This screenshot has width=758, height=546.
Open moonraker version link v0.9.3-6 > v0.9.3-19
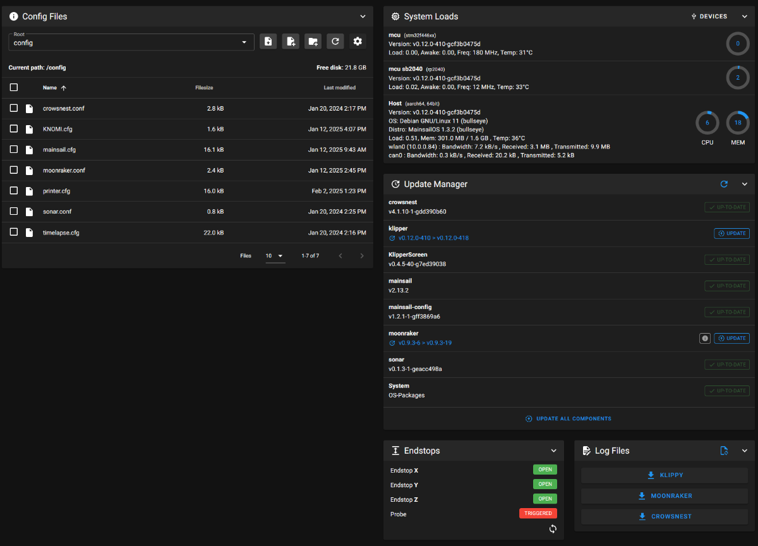tap(424, 343)
